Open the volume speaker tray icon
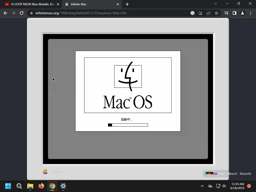Image resolution: width=256 pixels, height=192 pixels. coord(224,186)
